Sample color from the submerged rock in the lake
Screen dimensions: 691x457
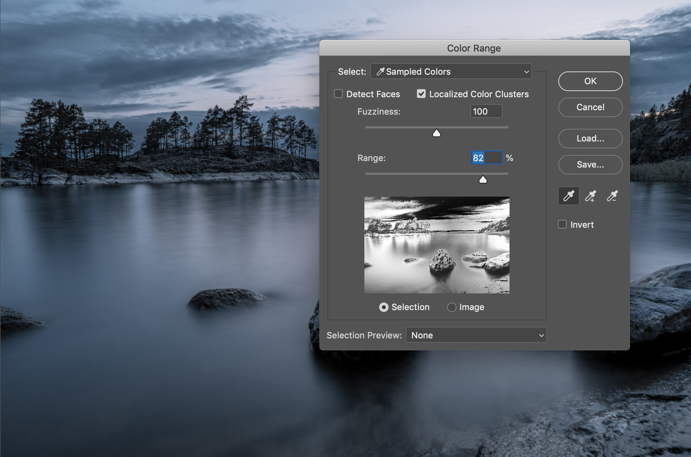[x=227, y=299]
